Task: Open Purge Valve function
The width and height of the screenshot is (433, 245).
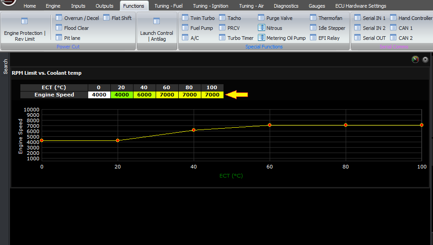Action: 275,18
